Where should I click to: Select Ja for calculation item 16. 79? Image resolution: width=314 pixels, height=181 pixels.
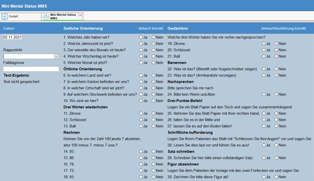point(141,164)
